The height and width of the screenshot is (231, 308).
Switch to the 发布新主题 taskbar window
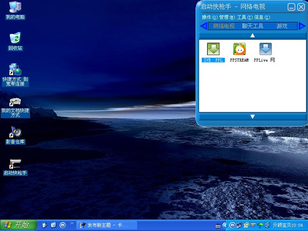tap(107, 225)
